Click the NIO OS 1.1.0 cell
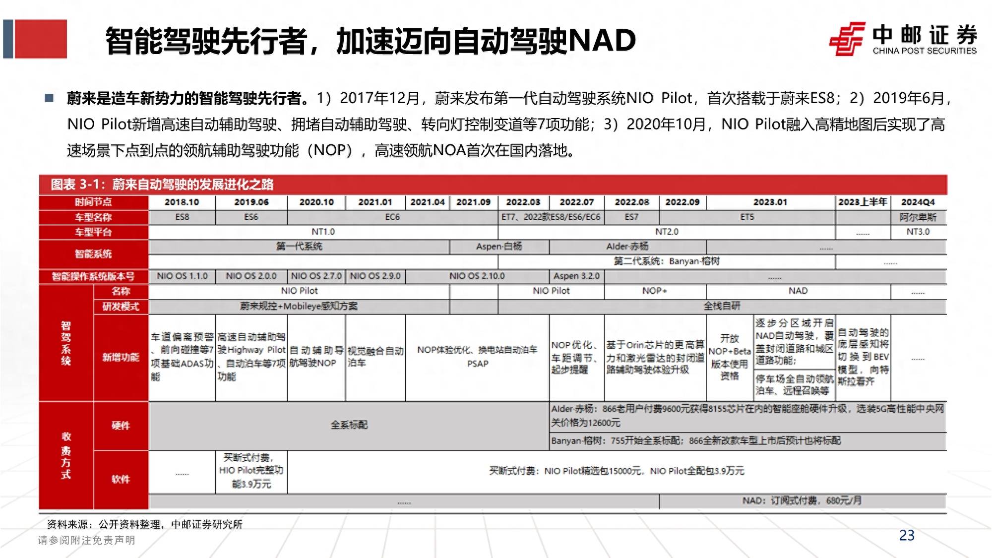This screenshot has height=558, width=992. (x=182, y=276)
